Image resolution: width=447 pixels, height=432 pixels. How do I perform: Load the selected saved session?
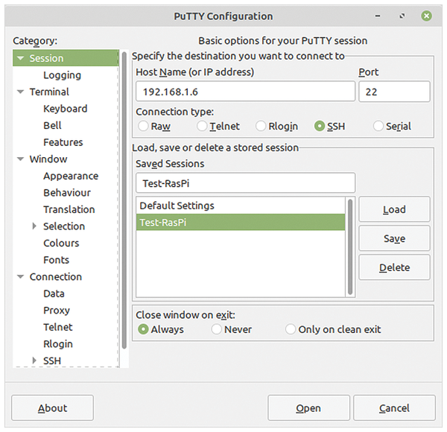[394, 209]
